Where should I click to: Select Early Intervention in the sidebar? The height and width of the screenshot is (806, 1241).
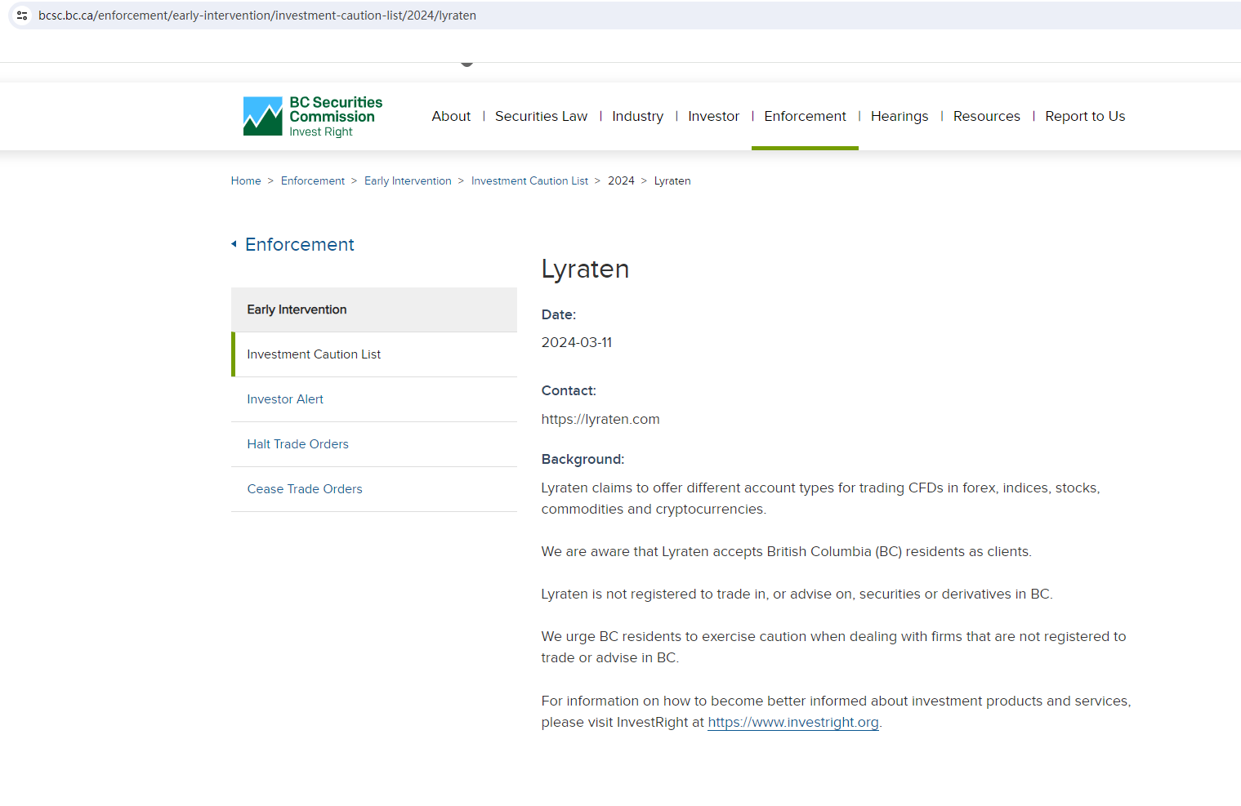click(x=374, y=309)
